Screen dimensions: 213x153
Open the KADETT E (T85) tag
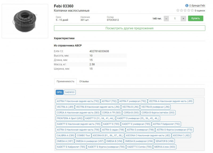tap(111, 124)
